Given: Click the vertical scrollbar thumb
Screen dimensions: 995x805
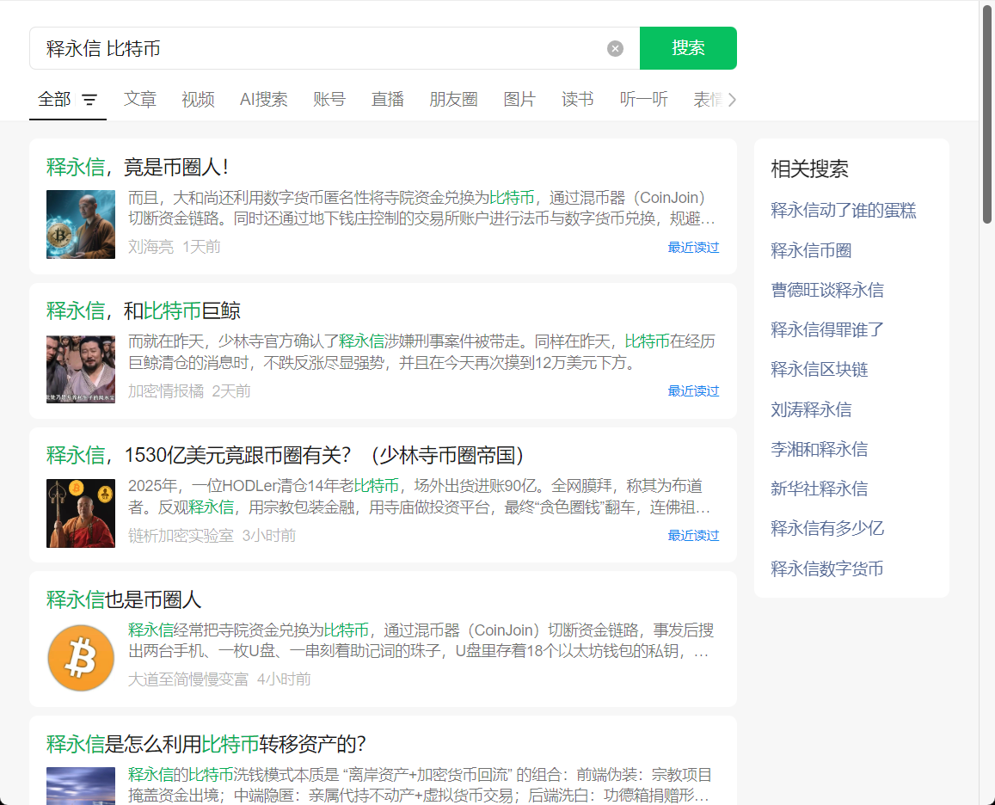Looking at the screenshot, I should pos(987,112).
